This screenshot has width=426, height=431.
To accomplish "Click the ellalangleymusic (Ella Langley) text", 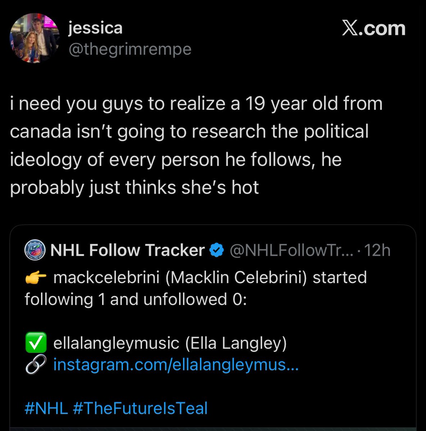I will [x=170, y=343].
